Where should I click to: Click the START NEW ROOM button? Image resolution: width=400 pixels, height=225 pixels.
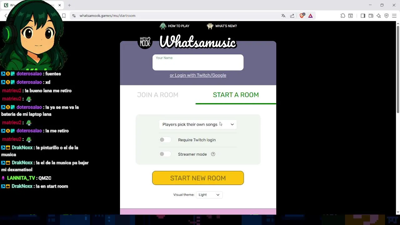coord(198,178)
